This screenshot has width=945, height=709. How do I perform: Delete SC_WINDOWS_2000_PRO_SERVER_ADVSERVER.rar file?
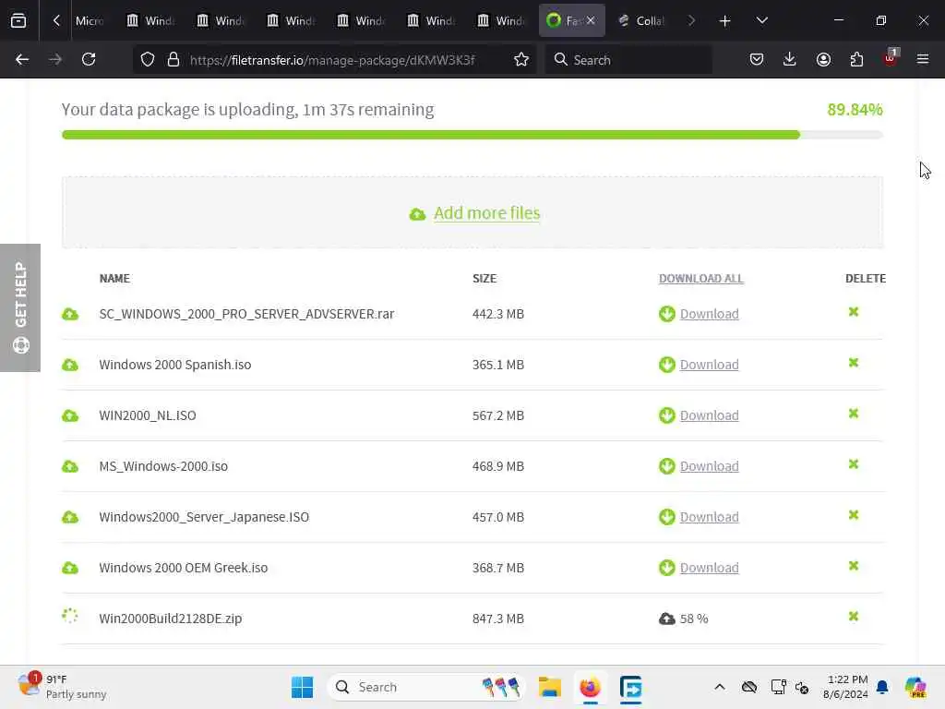(854, 312)
